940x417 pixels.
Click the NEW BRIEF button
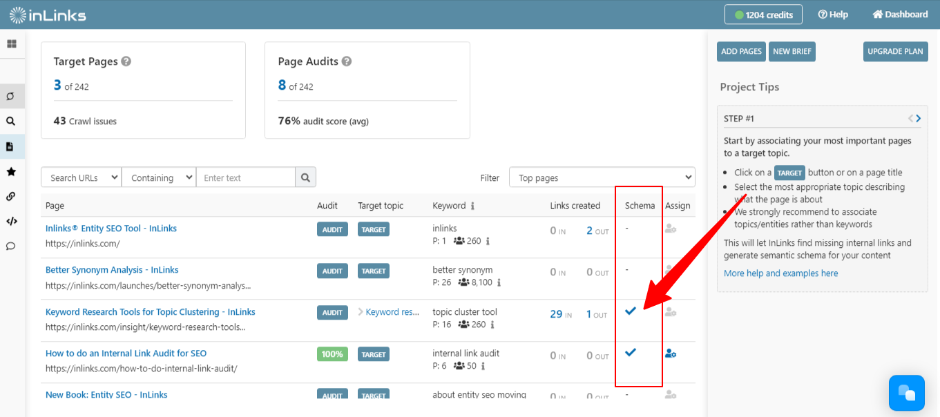click(792, 52)
